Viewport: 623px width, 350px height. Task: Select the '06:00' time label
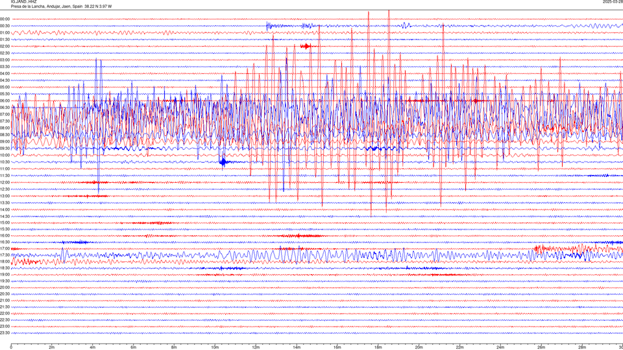5,101
